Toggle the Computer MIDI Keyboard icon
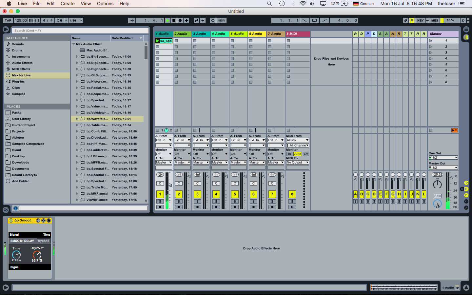Viewport: 472px width, 295px height. [412, 20]
